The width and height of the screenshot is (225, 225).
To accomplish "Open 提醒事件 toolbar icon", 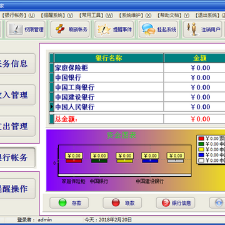I will click(x=104, y=29).
